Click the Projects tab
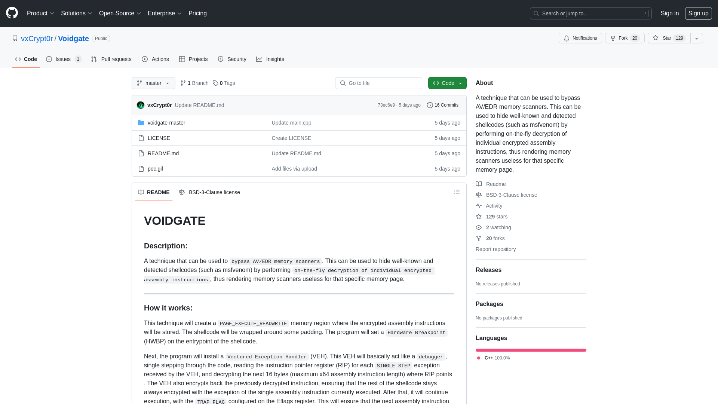718x404 pixels. tap(193, 59)
